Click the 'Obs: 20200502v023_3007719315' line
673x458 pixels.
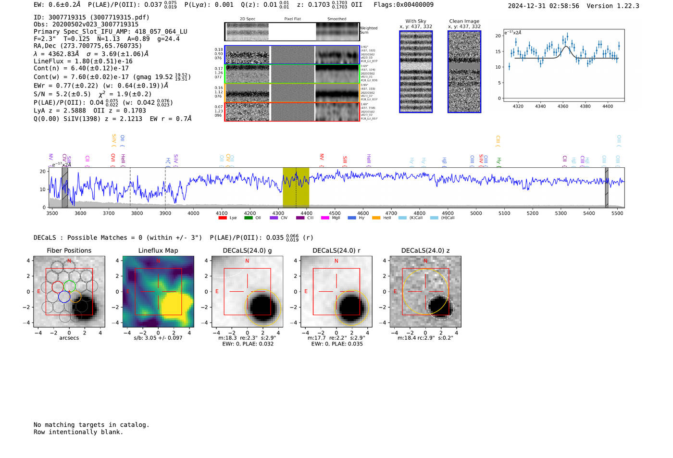(x=86, y=25)
